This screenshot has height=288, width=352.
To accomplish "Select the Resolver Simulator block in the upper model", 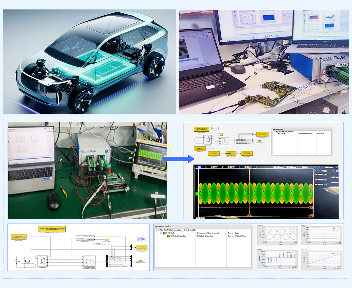I will (231, 153).
